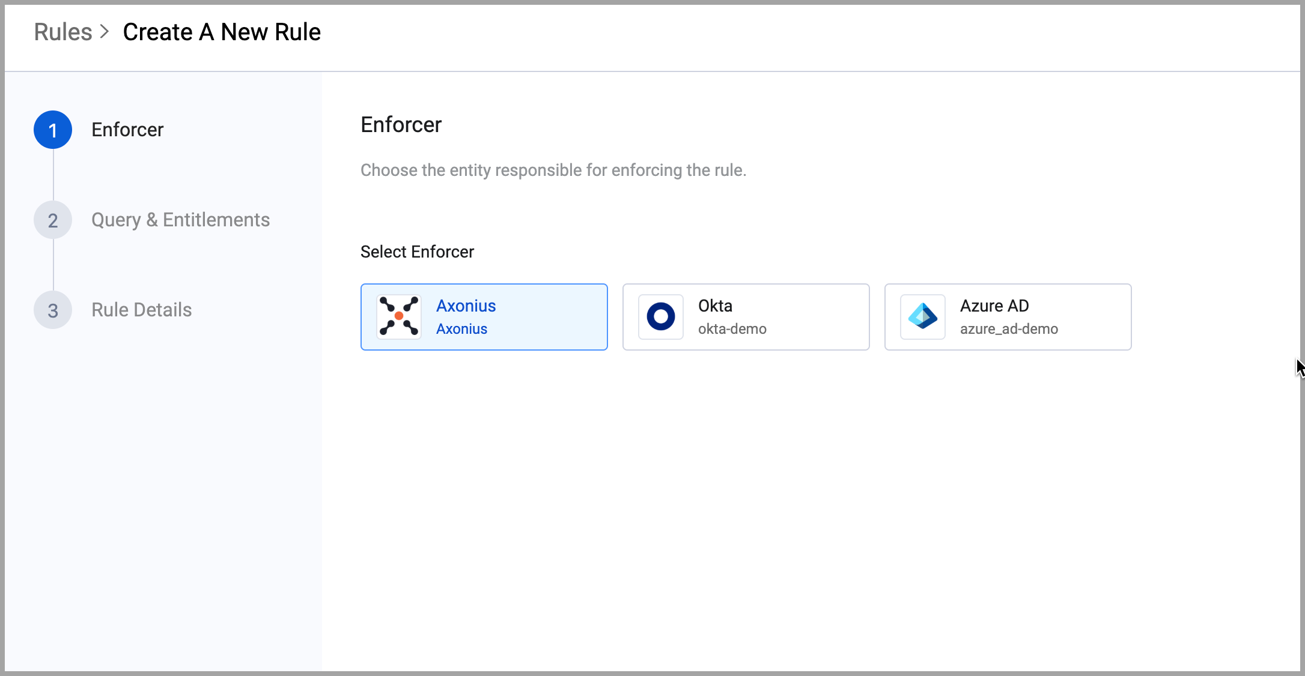Click the okta-demo connection name

732,329
